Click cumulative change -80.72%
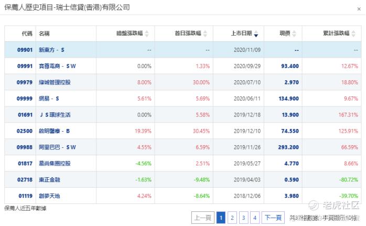The image size is (366, 226). (349, 179)
